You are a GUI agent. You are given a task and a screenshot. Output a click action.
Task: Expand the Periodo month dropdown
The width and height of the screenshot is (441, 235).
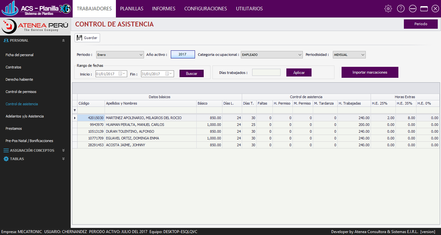click(141, 55)
